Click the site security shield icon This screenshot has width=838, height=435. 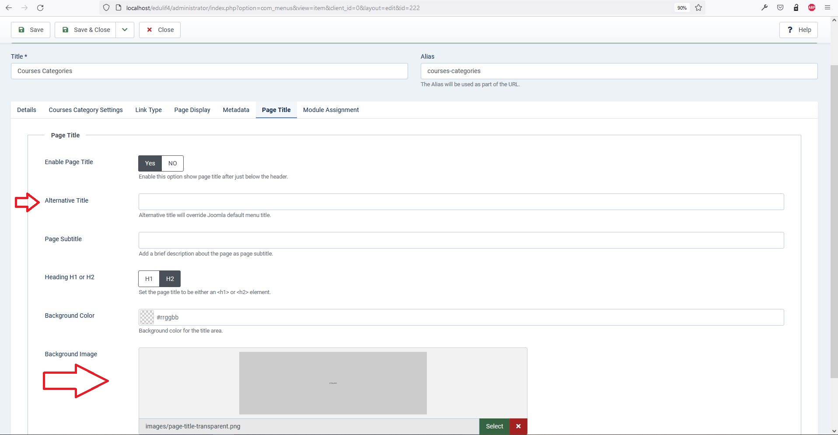click(106, 8)
